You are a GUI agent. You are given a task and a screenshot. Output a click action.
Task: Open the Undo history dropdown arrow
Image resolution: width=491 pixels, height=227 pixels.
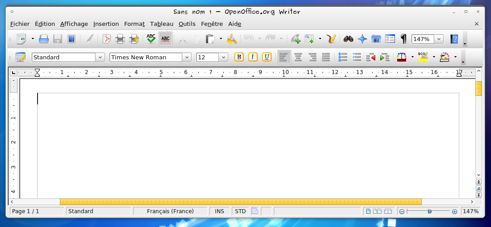[x=260, y=39]
